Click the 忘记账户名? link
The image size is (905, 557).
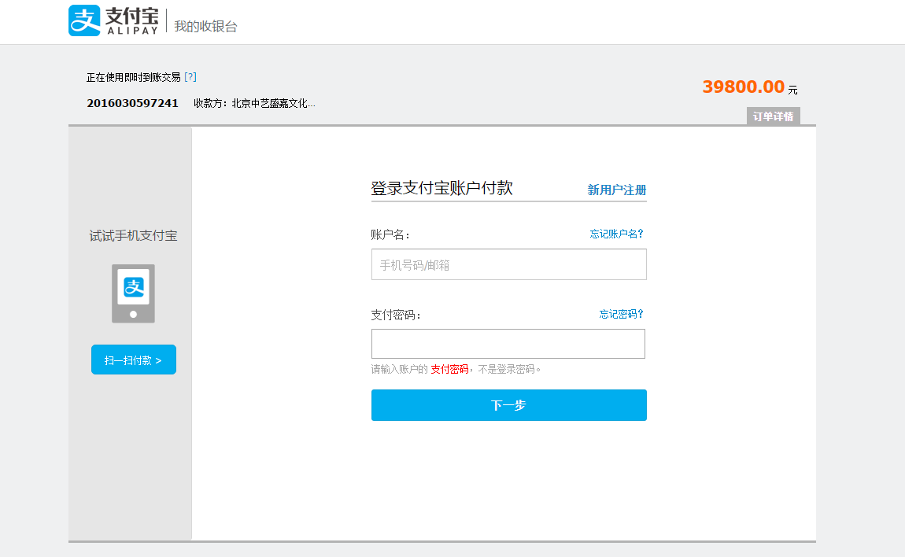click(x=616, y=234)
